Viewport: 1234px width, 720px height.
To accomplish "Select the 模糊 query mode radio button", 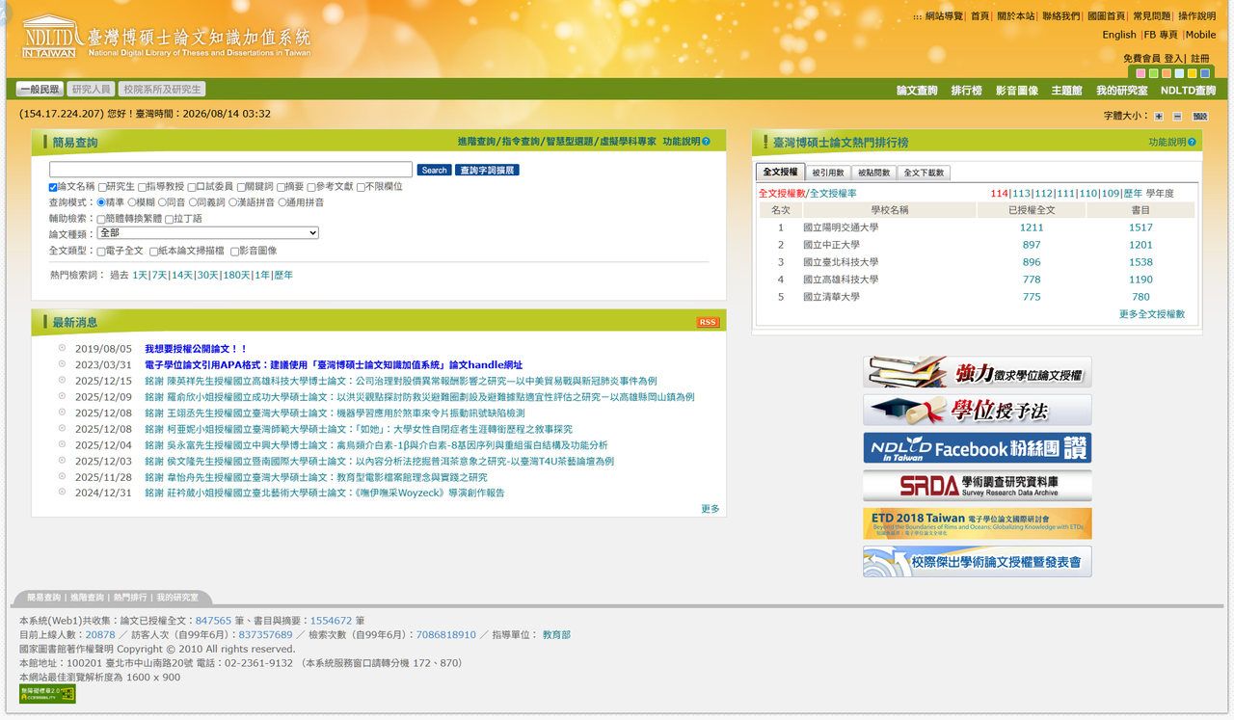I will point(132,202).
